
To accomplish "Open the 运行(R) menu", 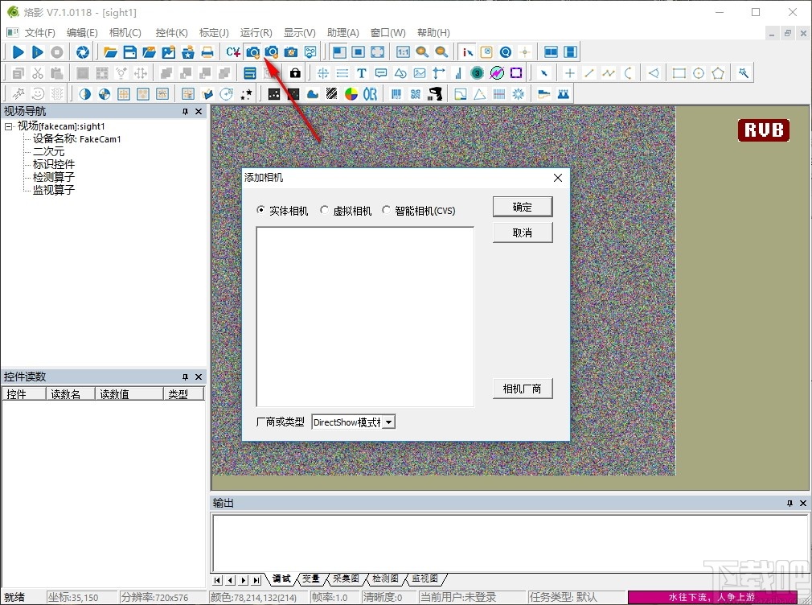I will [256, 33].
